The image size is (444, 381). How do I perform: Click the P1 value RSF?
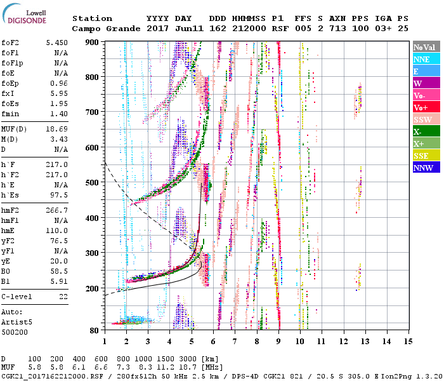(280, 29)
